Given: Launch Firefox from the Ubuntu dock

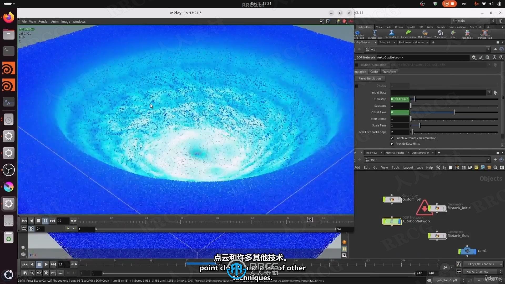Looking at the screenshot, I should click(x=9, y=17).
